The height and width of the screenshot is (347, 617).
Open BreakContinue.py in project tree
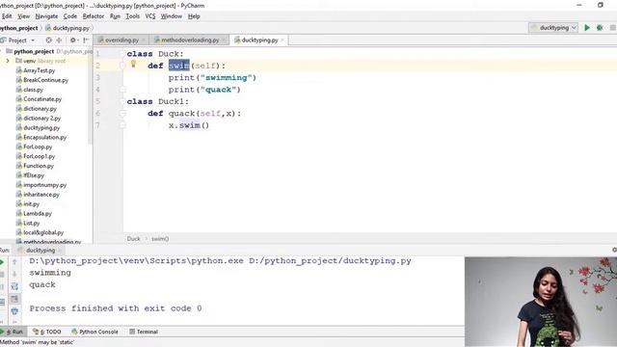[42, 80]
